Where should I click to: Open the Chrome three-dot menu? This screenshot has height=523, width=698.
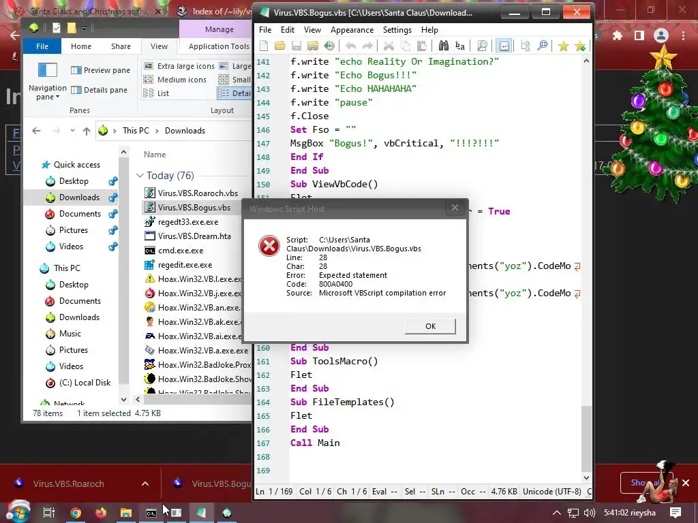pos(683,35)
